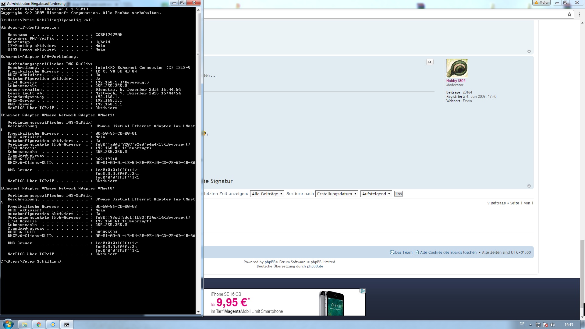Open the phpBB.de translation link
This screenshot has height=329, width=585.
pyautogui.click(x=315, y=266)
